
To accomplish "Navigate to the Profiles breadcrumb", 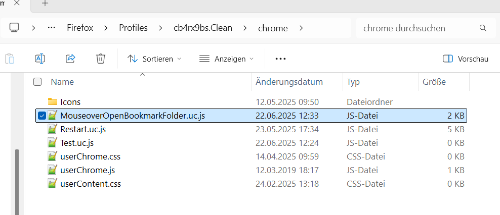I will [x=133, y=28].
